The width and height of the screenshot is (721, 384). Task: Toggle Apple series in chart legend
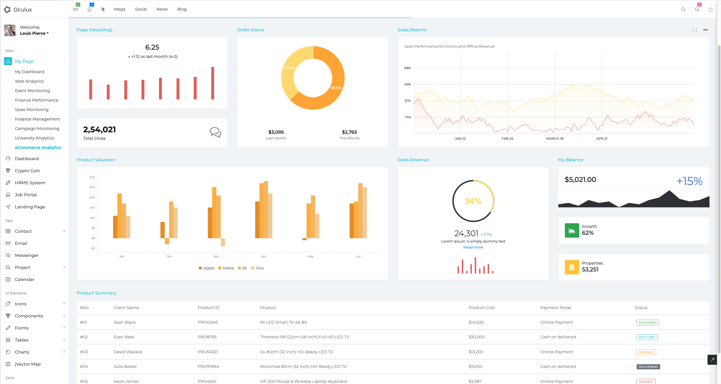206,268
